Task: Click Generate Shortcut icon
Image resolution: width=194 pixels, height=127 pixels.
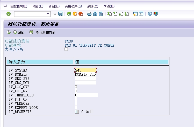Action: 141,14
